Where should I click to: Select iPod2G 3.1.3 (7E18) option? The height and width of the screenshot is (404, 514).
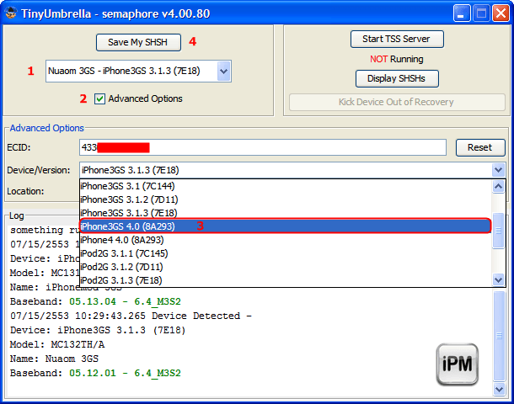[x=285, y=280]
